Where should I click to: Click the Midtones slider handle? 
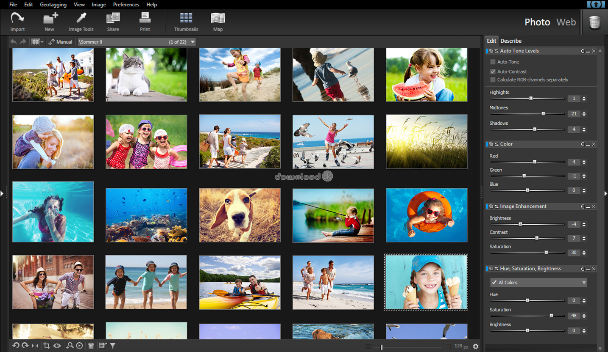[543, 114]
